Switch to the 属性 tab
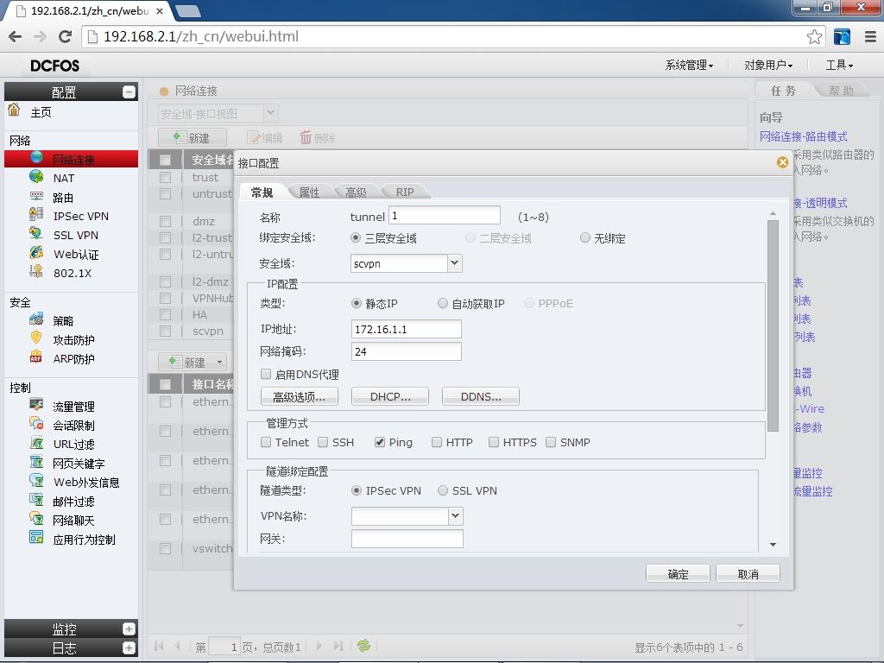 pyautogui.click(x=309, y=193)
